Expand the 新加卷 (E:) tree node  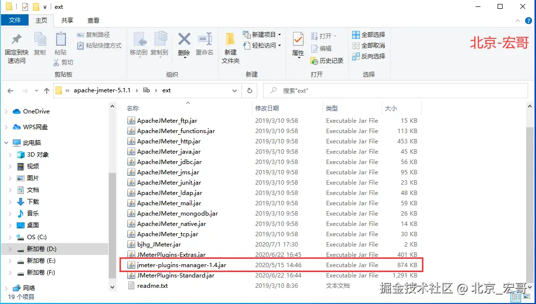tap(10, 261)
